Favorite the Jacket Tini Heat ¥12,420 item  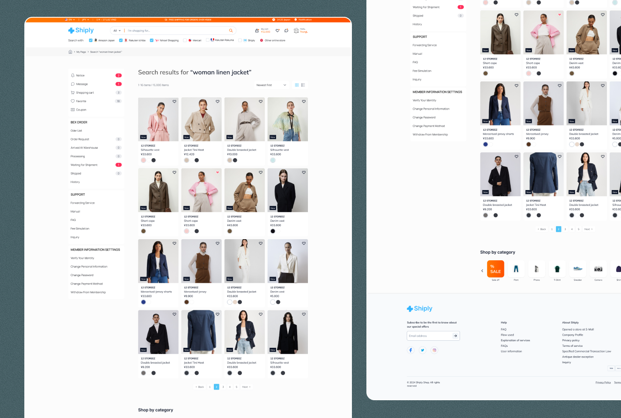coord(218,102)
